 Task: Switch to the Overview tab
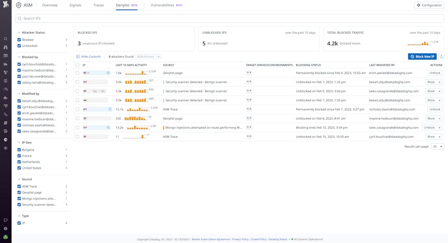[x=50, y=5]
